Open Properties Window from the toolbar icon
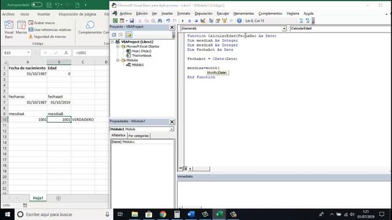Viewport: 392px width, 220px height. [218, 21]
